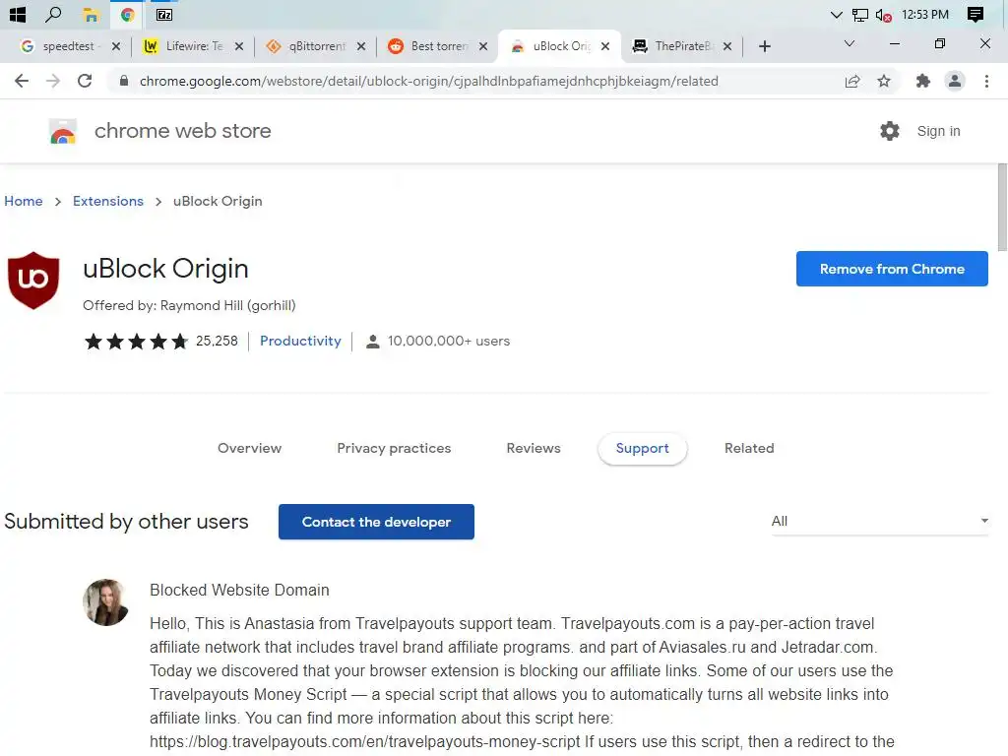The image size is (1008, 756).
Task: Go to the Home breadcrumb
Action: tap(24, 201)
